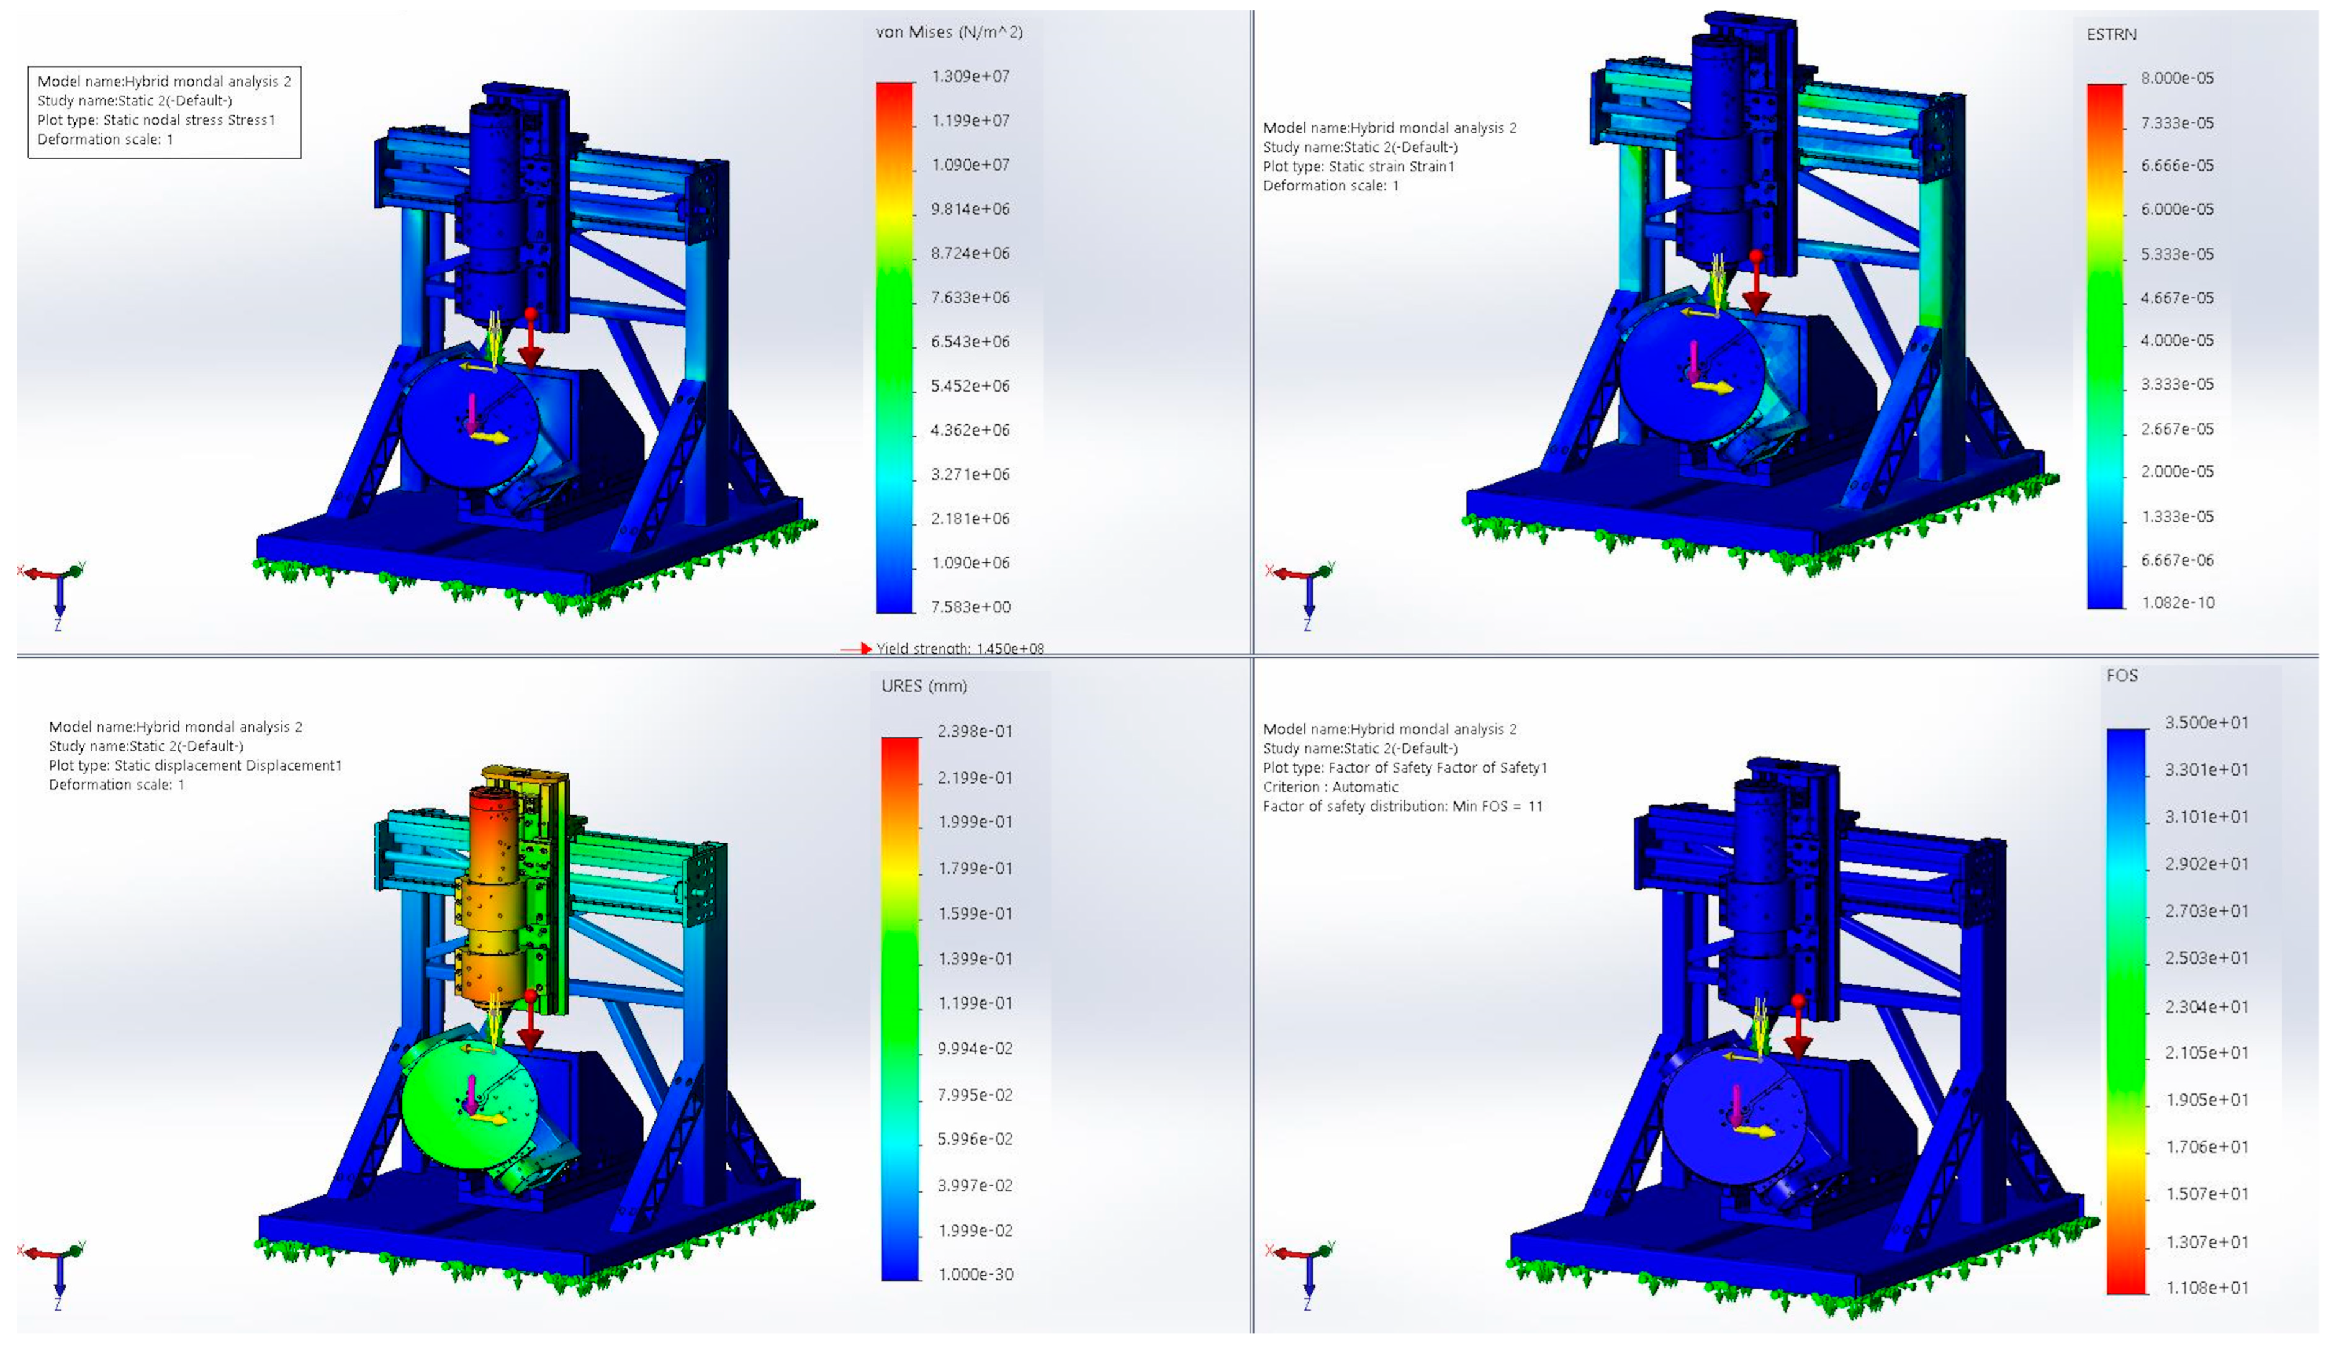Select the maximum value 2.398e-01 on the URES legend
2334x1349 pixels.
click(975, 732)
